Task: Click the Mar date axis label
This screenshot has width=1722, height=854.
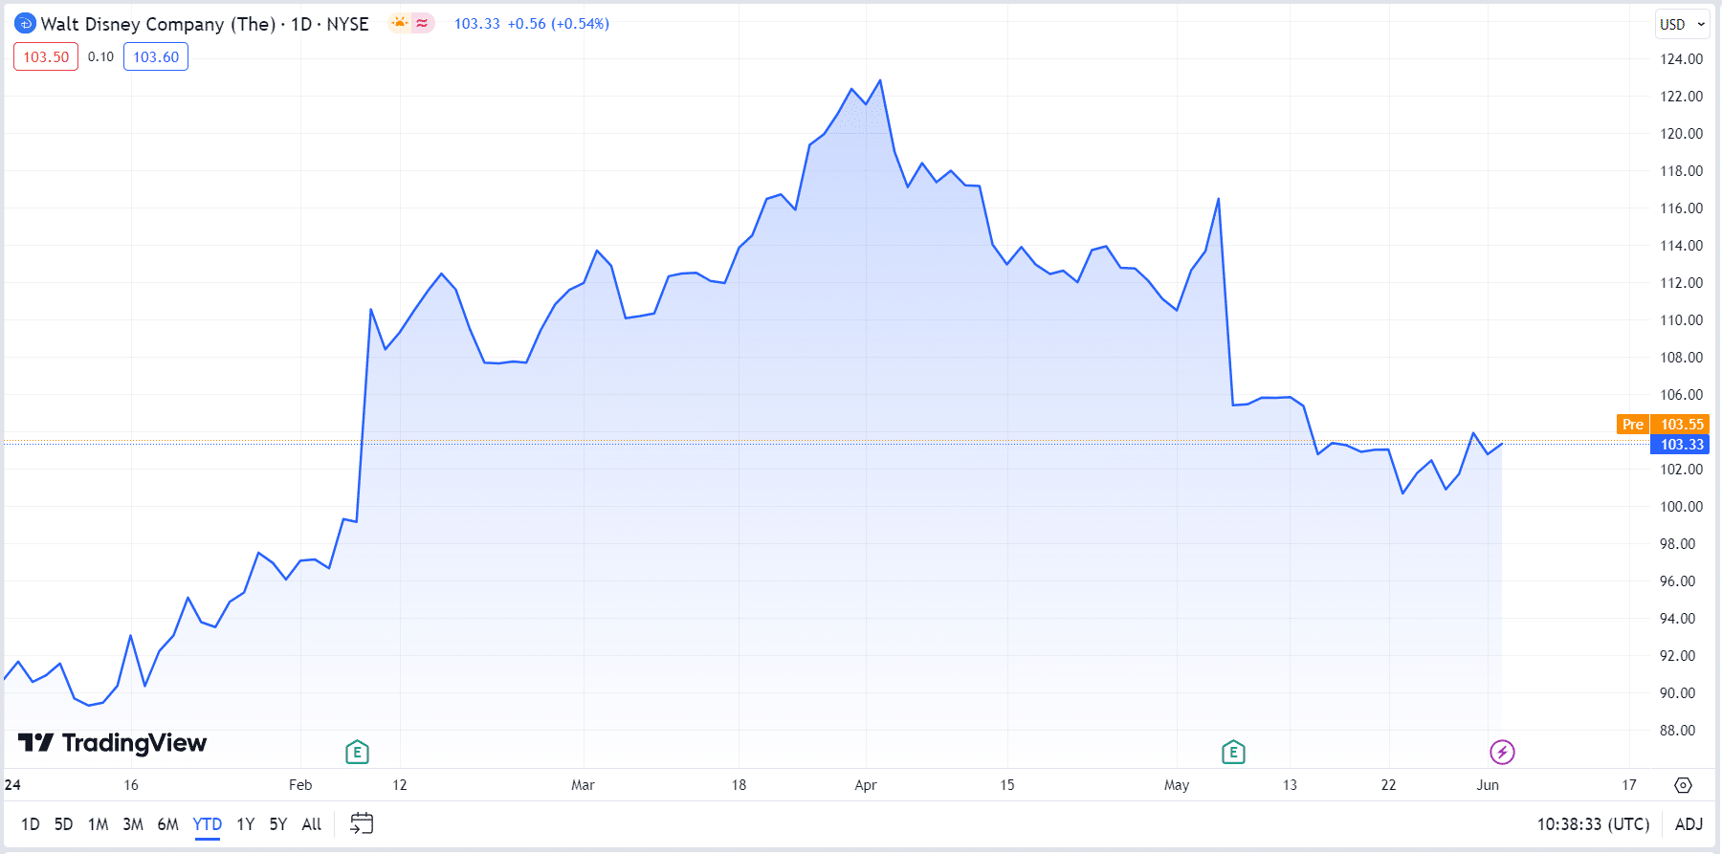Action: (x=583, y=785)
